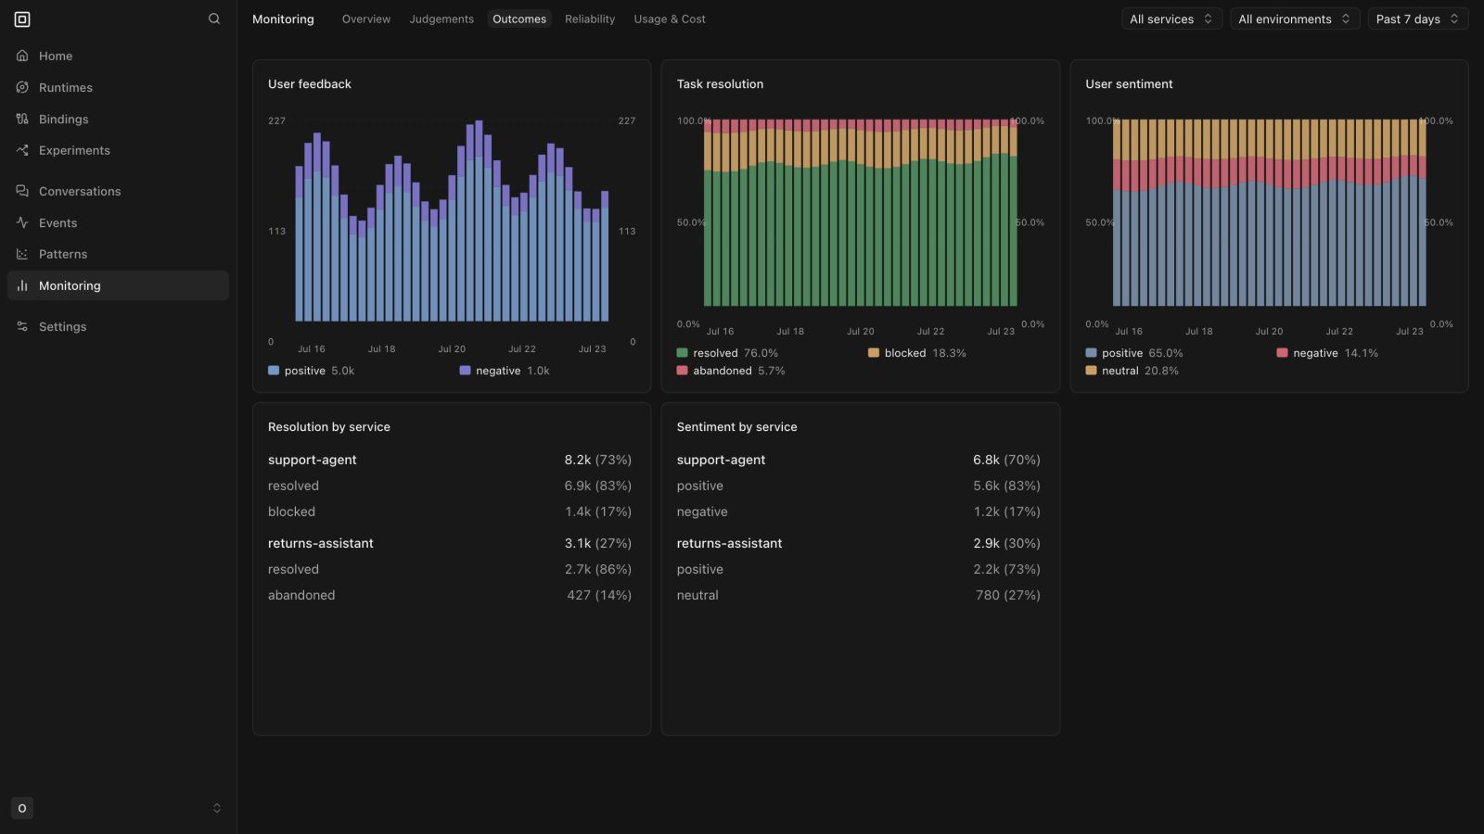1484x834 pixels.
Task: Select the Outcomes tab
Action: tap(519, 19)
